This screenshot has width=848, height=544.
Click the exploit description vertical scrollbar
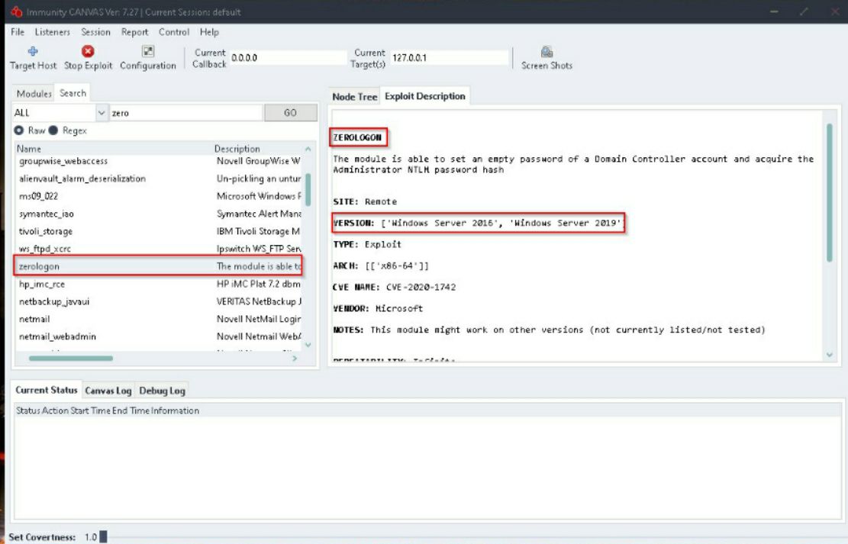pos(830,193)
